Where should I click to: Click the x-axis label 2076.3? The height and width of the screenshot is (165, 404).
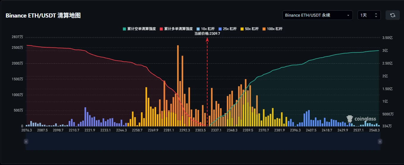(x=27, y=130)
